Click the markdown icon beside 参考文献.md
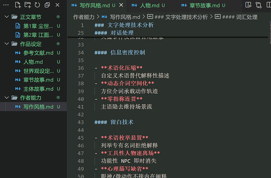The width and height of the screenshot is (271, 178). (18, 53)
